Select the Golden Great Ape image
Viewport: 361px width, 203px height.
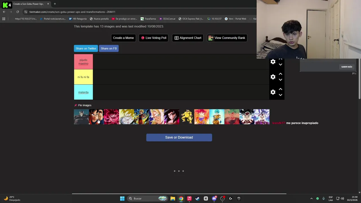[187, 117]
